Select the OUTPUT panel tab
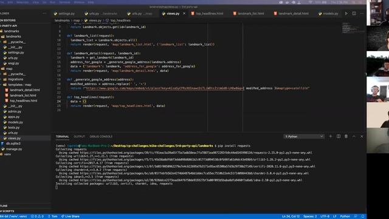 click(x=79, y=136)
